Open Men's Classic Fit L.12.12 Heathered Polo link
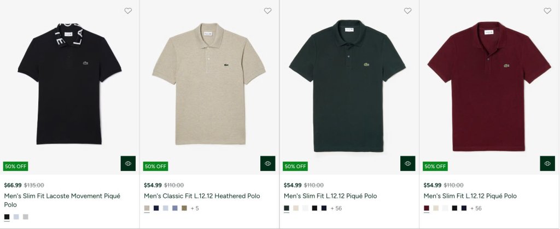This screenshot has height=229, width=560. click(x=202, y=196)
